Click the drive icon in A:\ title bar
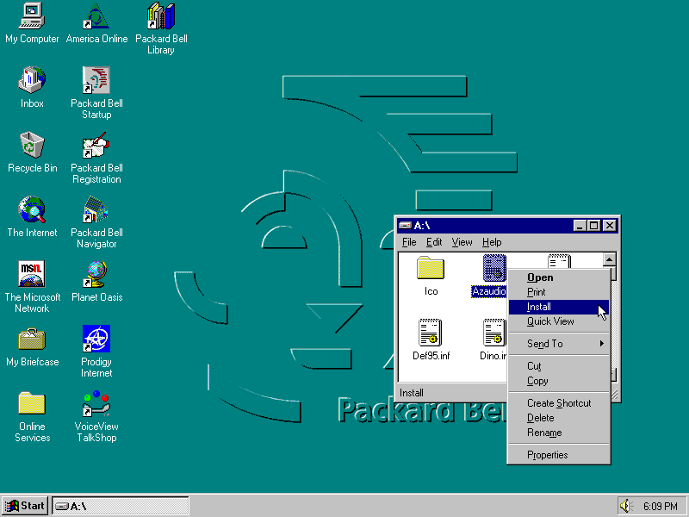The image size is (689, 517). point(405,226)
